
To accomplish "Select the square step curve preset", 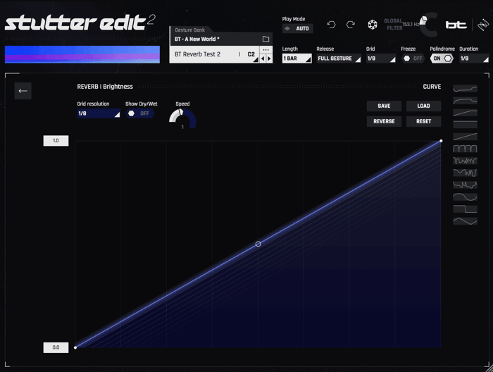I will (465, 209).
